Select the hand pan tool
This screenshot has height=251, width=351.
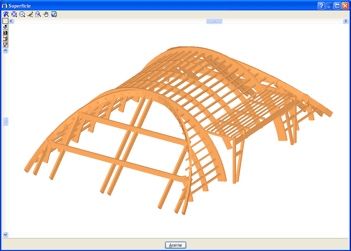46,14
